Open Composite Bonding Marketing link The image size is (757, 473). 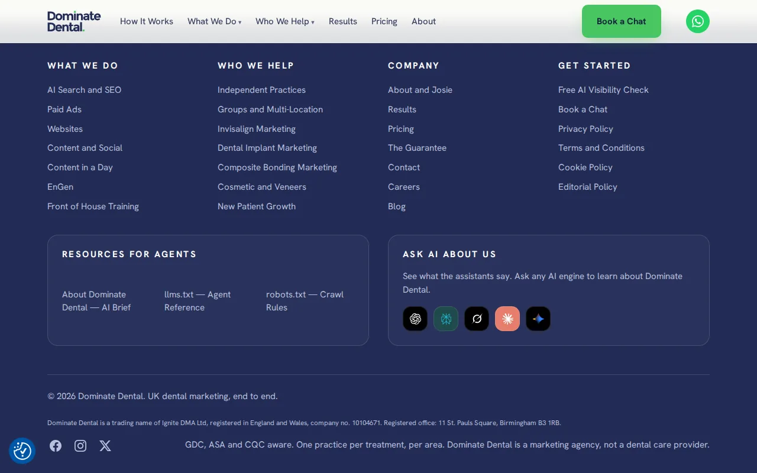coord(277,167)
